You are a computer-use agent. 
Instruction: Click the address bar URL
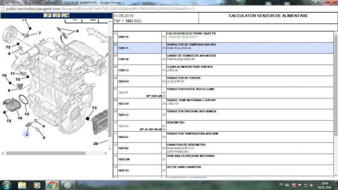(x=100, y=9)
